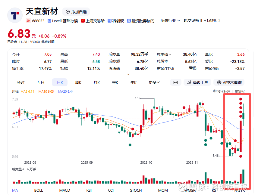Open the 科创板 tag
Image resolution: width=255 pixels, height=195 pixels.
pyautogui.click(x=116, y=21)
